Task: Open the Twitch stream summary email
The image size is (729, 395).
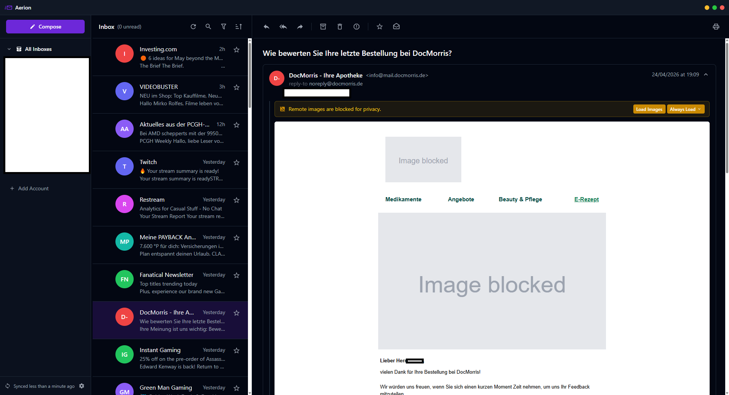Action: [x=170, y=170]
